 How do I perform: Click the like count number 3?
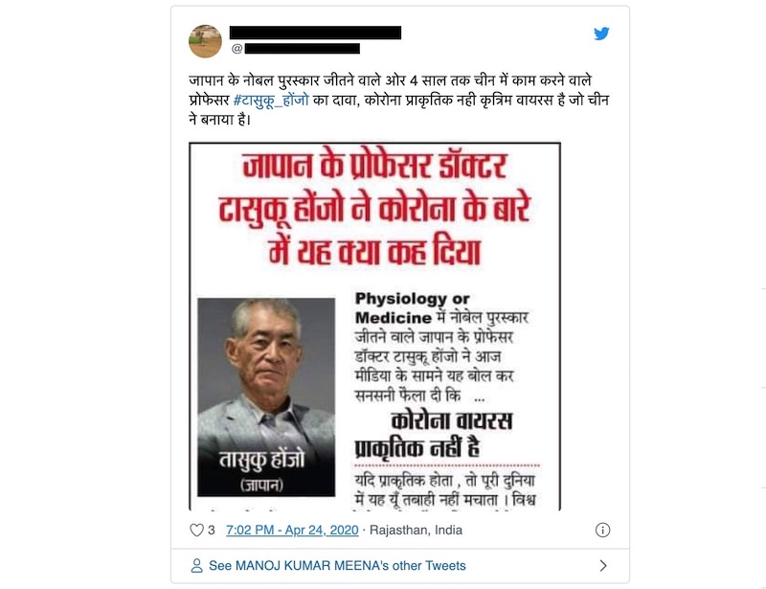[x=211, y=530]
